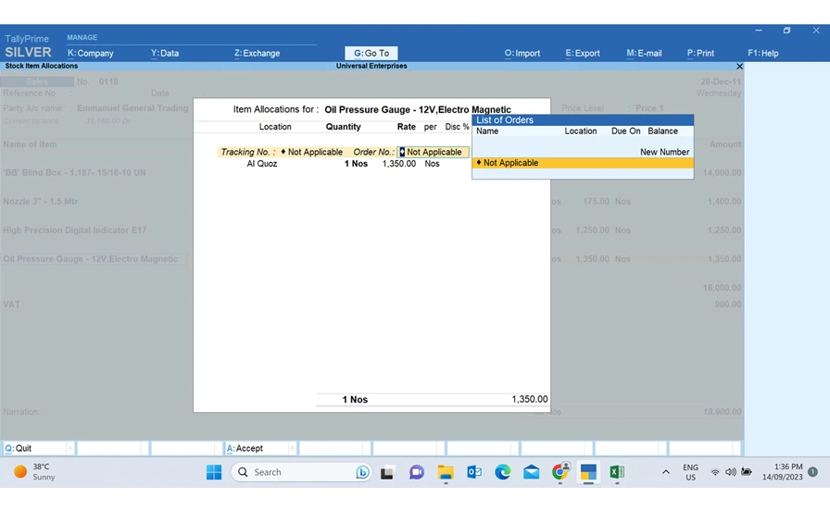Image resolution: width=830 pixels, height=511 pixels.
Task: Click the 1 Nos quantity value
Action: (356, 164)
